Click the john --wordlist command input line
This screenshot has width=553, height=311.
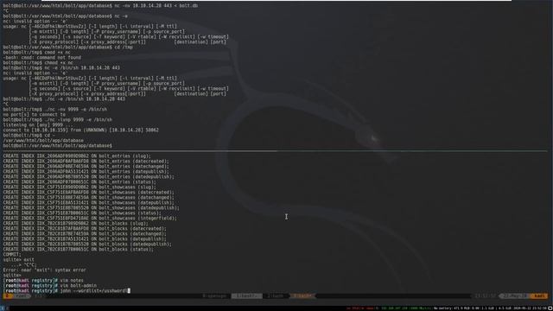pyautogui.click(x=67, y=291)
